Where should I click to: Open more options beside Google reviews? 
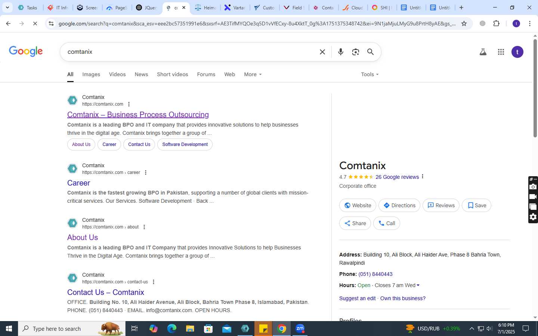[x=423, y=177]
